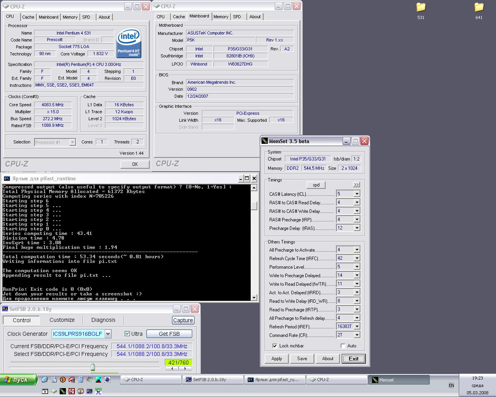Open the Read to Precharge (tRTP) dropdown

[x=357, y=309]
